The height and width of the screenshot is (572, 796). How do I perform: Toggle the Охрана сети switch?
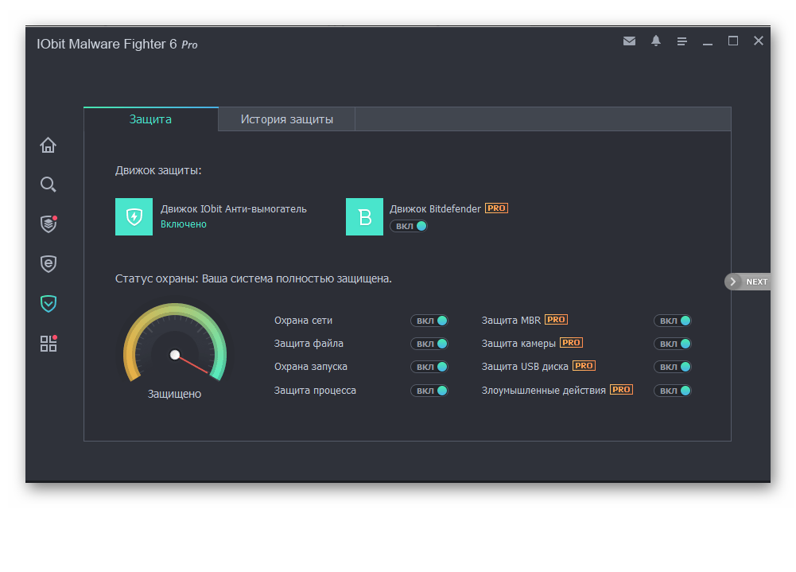pyautogui.click(x=429, y=321)
